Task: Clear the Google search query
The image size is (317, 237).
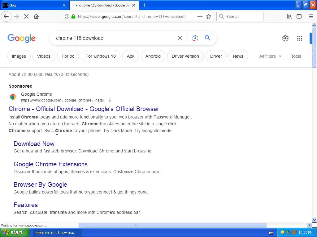Action: click(180, 38)
